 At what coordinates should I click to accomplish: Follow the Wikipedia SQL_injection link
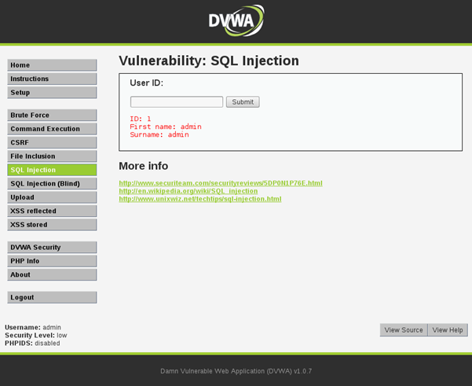coord(188,191)
